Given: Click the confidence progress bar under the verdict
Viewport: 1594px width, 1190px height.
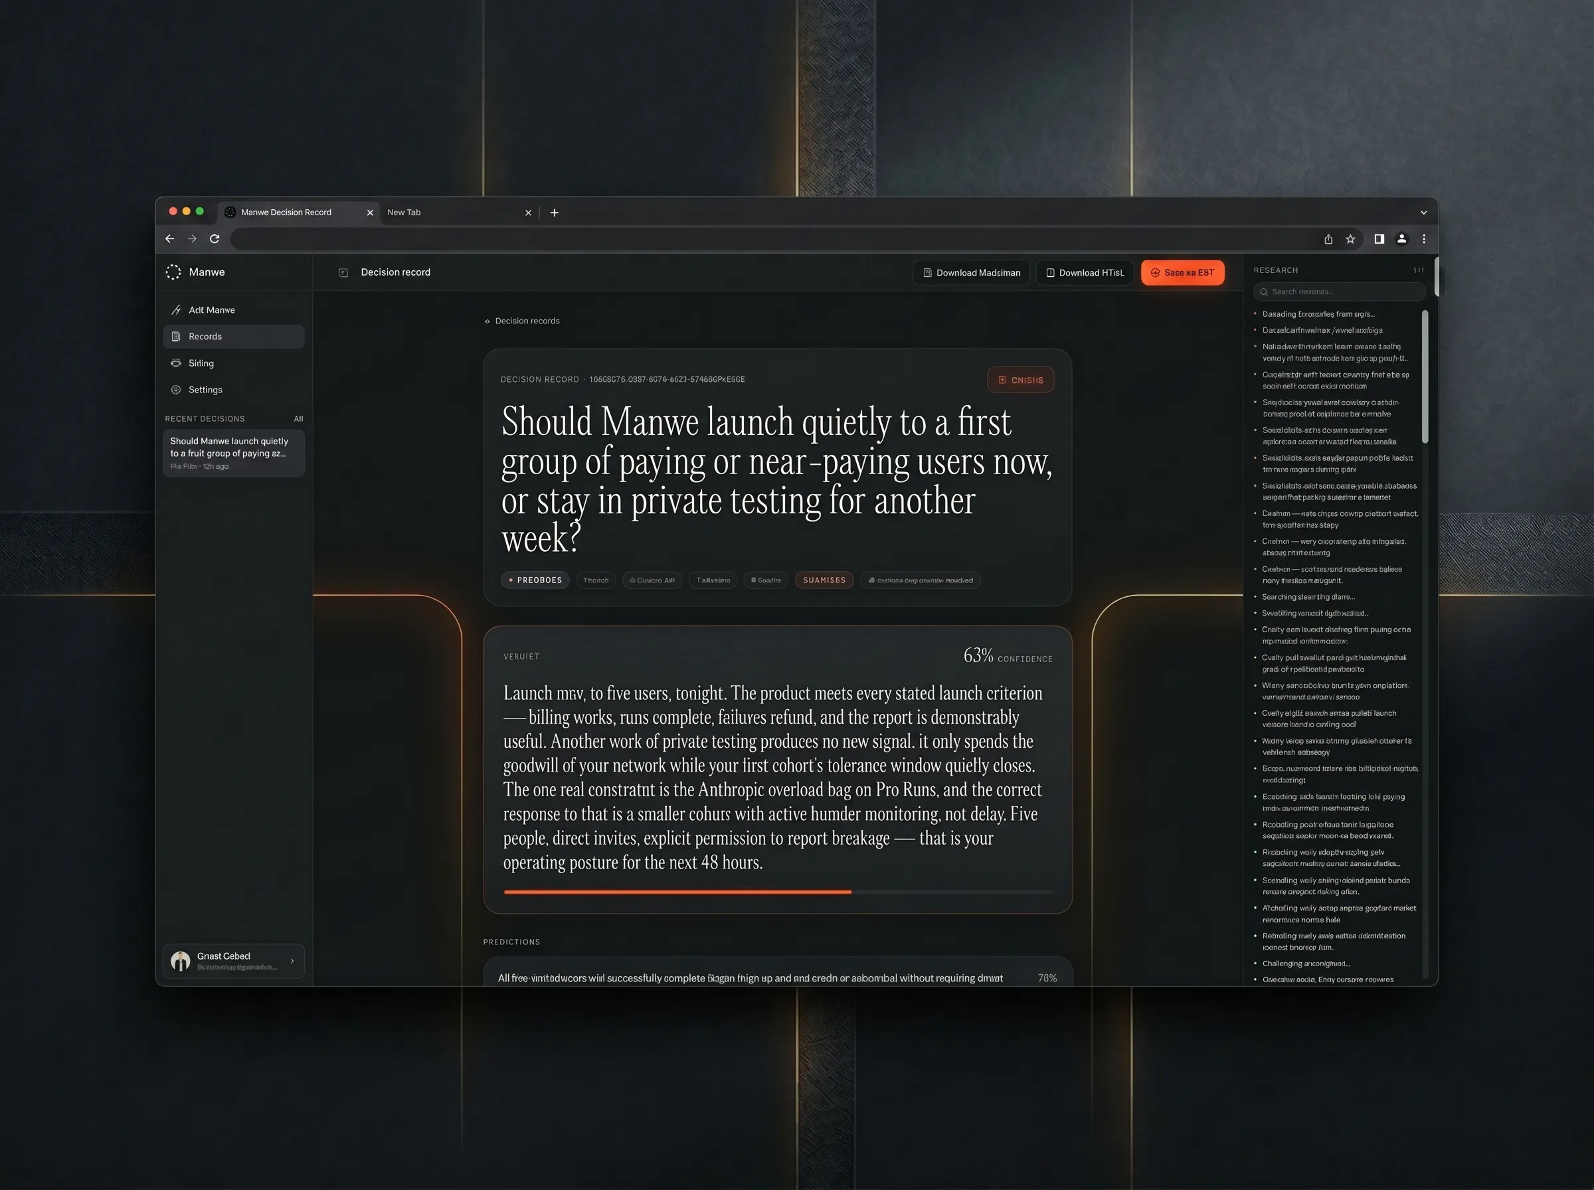Looking at the screenshot, I should [x=778, y=892].
